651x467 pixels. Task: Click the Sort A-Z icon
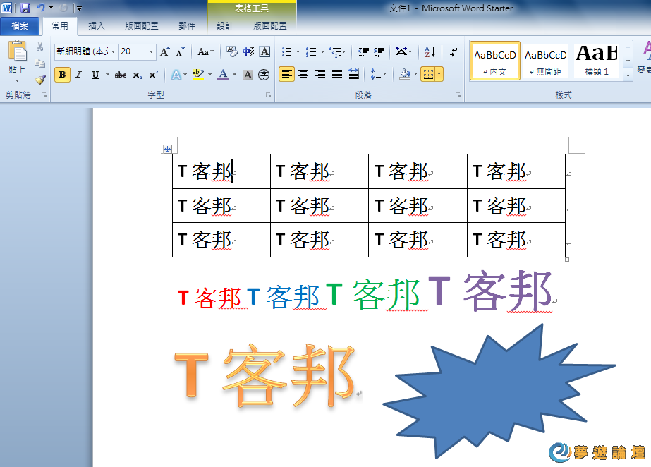coord(430,51)
